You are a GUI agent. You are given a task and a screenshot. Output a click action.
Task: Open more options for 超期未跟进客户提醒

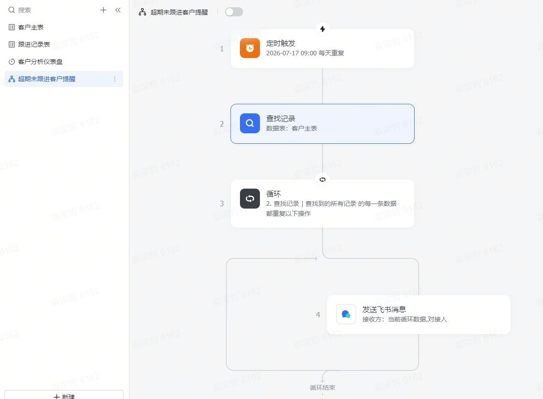115,79
